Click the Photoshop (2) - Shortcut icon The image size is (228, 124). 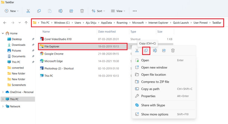[x=42, y=68]
